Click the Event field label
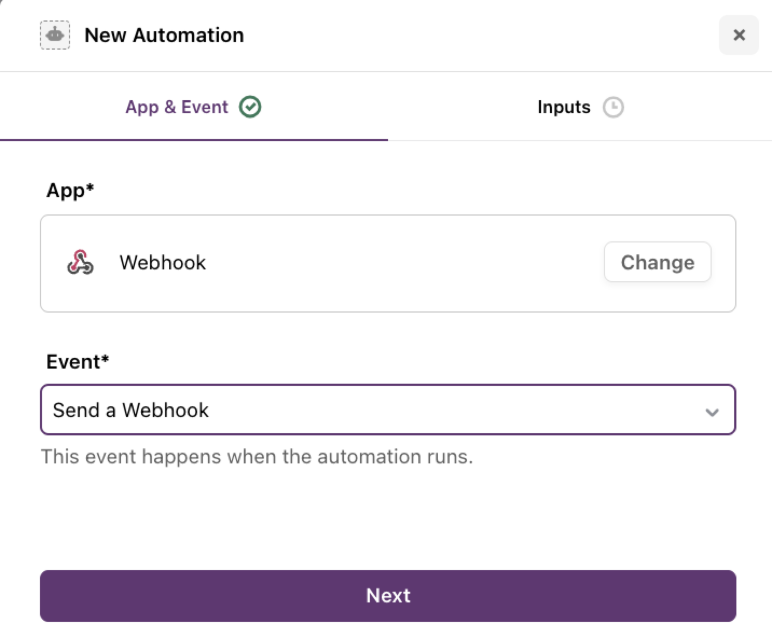Viewport: 772px width, 638px height. pos(78,362)
